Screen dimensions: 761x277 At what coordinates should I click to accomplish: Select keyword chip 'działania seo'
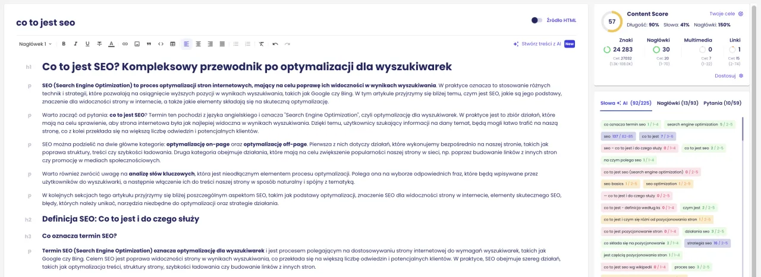(705, 231)
